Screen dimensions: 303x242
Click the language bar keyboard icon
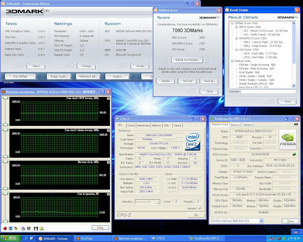tap(296, 232)
